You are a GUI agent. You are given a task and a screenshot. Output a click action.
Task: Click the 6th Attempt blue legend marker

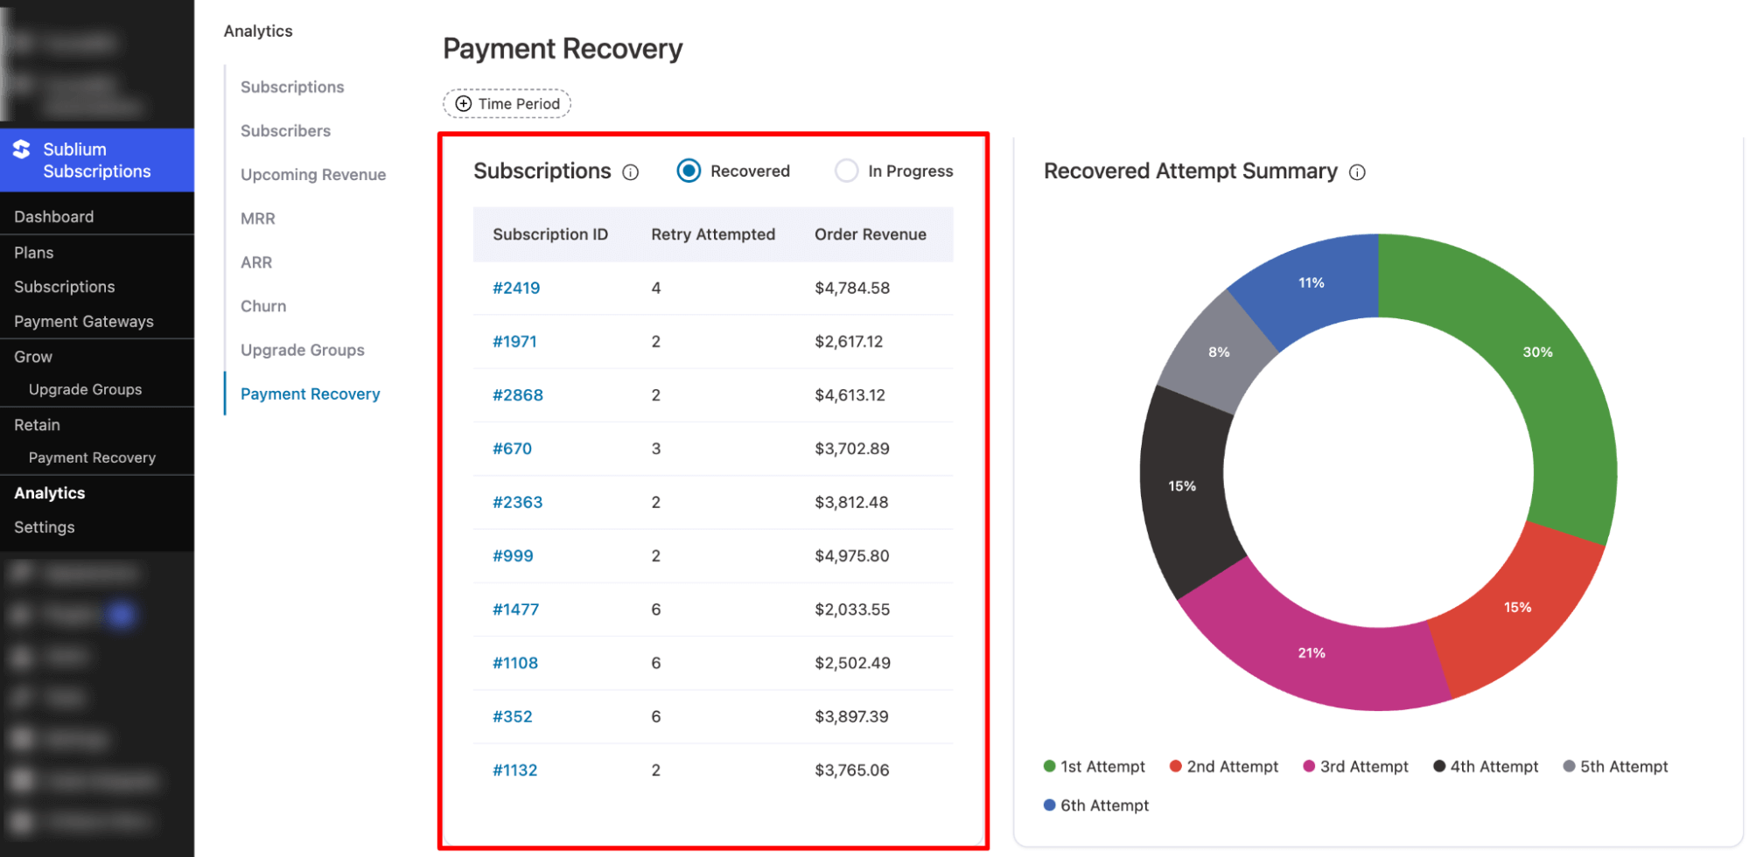pyautogui.click(x=1048, y=805)
